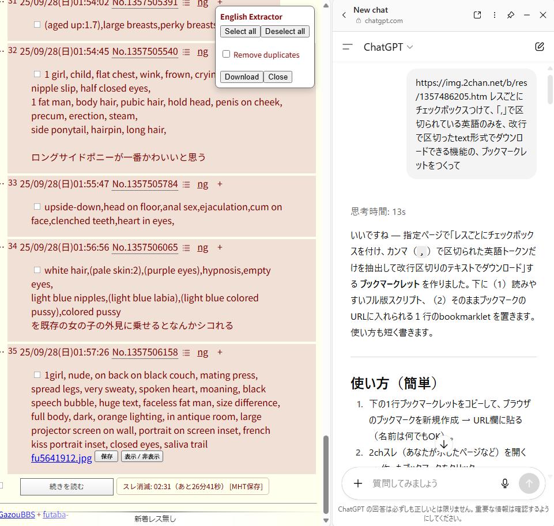Viewport: 554px width, 526px height.
Task: Enable the Remove duplicates checkbox
Action: [227, 54]
